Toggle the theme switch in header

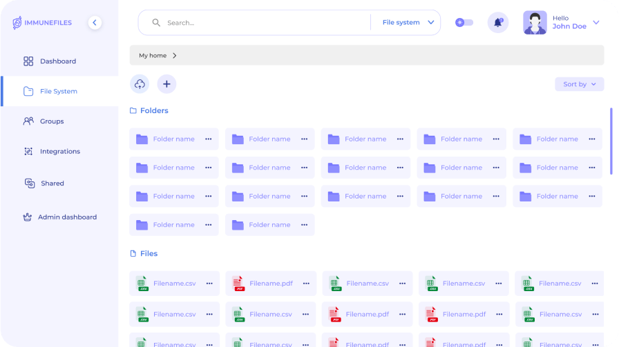click(464, 23)
